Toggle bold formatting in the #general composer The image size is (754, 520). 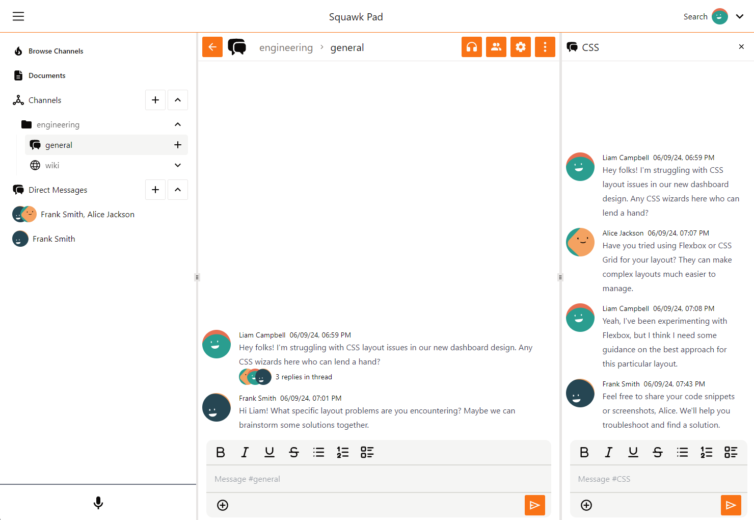220,452
